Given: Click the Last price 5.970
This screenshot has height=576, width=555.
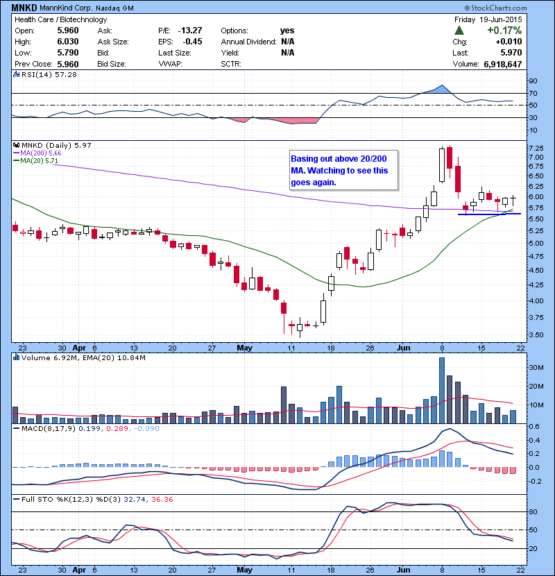Looking at the screenshot, I should coord(511,53).
